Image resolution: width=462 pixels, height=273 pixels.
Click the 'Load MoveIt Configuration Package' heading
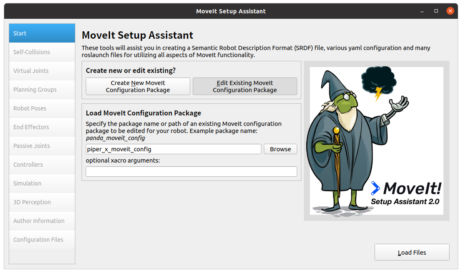tap(144, 113)
